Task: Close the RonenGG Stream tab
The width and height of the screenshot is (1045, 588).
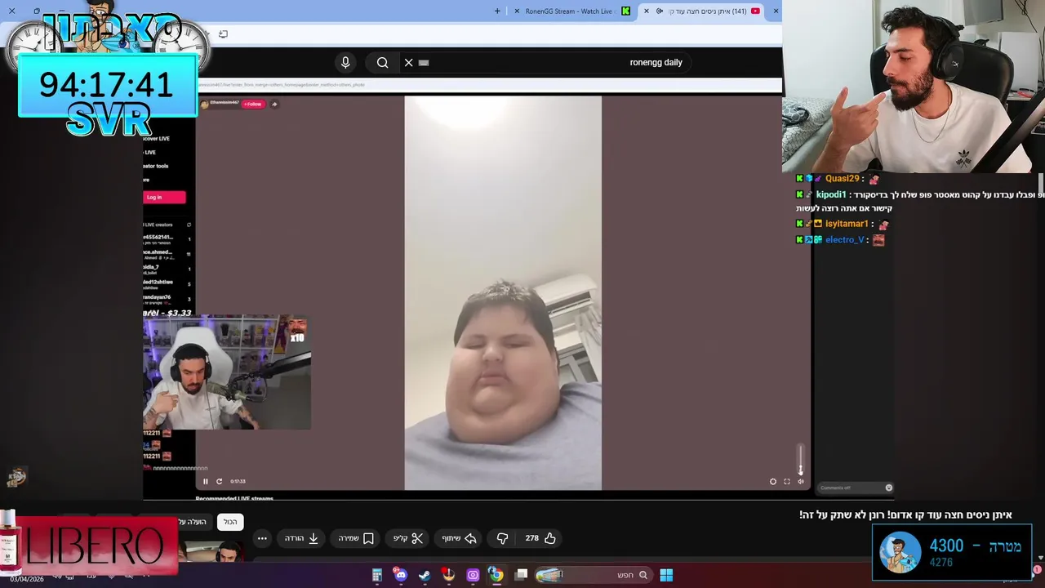Action: [517, 11]
